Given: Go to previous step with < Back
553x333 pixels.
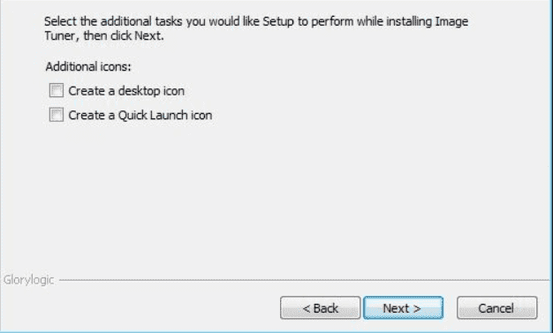Looking at the screenshot, I should pos(321,308).
